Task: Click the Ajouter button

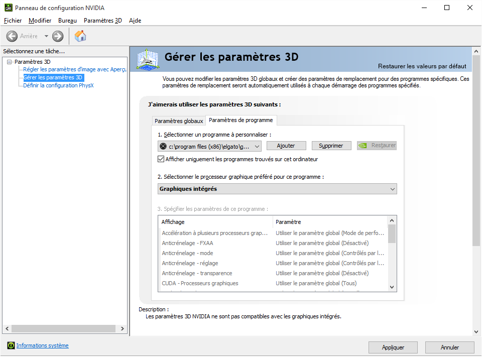Action: 286,146
